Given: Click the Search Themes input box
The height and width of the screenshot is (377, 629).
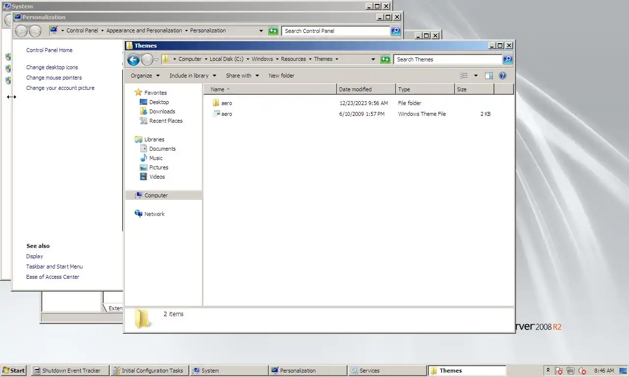Looking at the screenshot, I should (448, 59).
